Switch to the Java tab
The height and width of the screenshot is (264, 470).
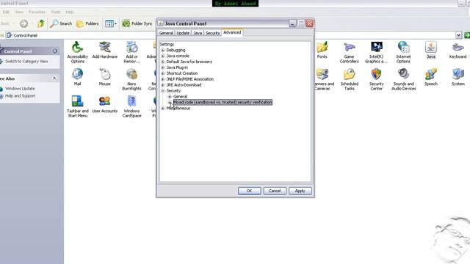[x=198, y=33]
